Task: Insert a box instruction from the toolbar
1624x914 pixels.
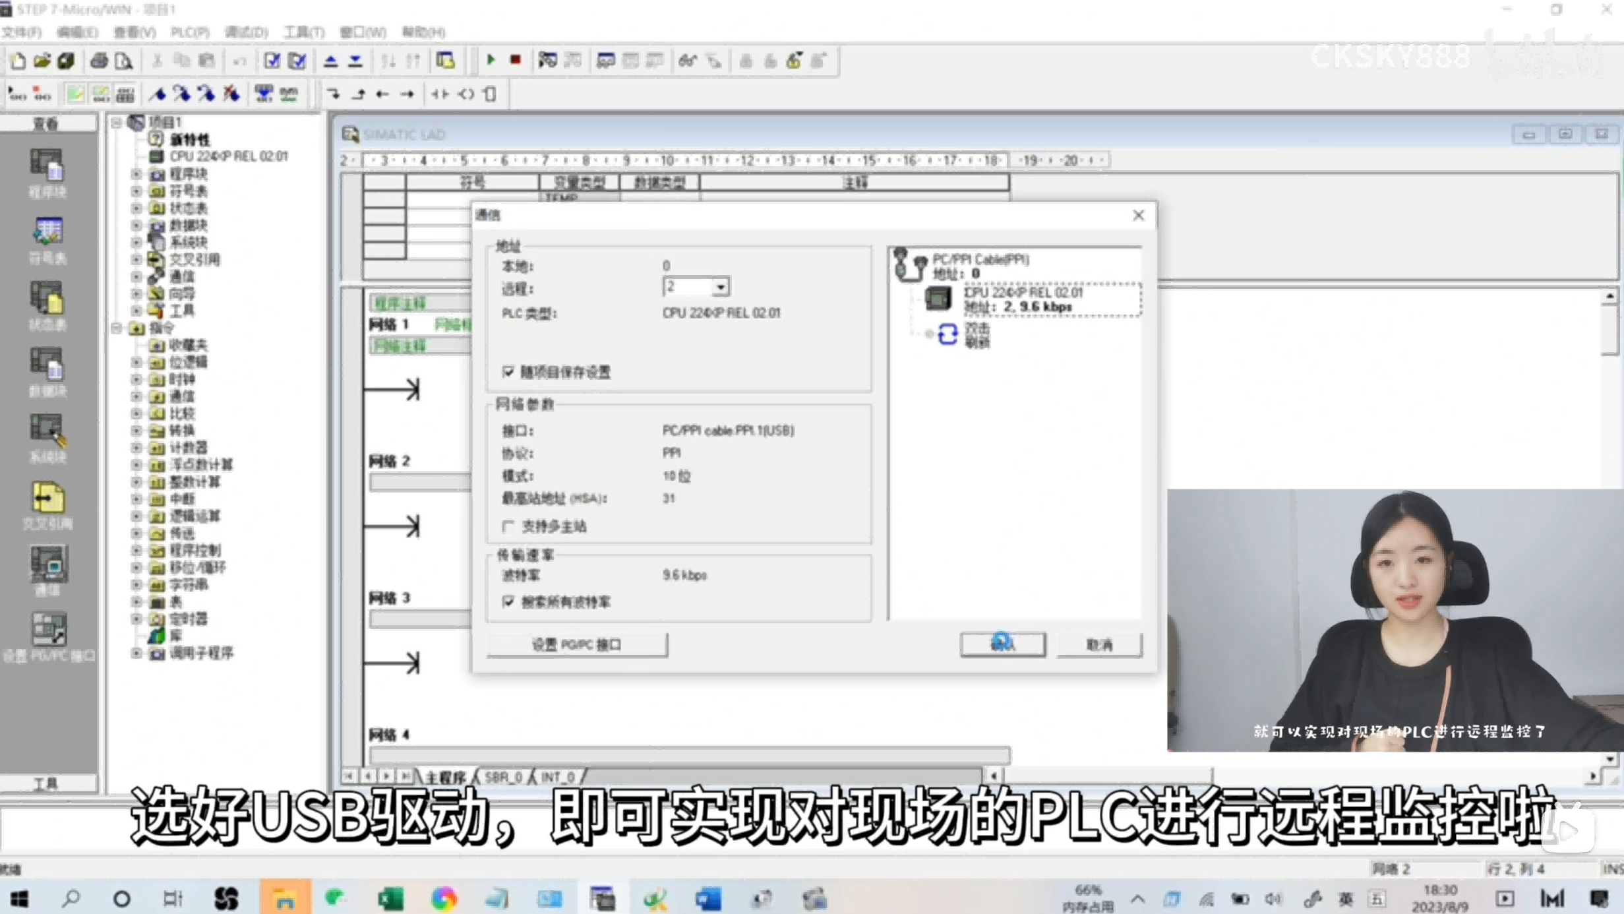Action: (490, 94)
